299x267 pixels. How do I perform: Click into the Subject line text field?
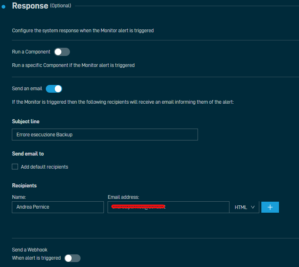pos(105,134)
